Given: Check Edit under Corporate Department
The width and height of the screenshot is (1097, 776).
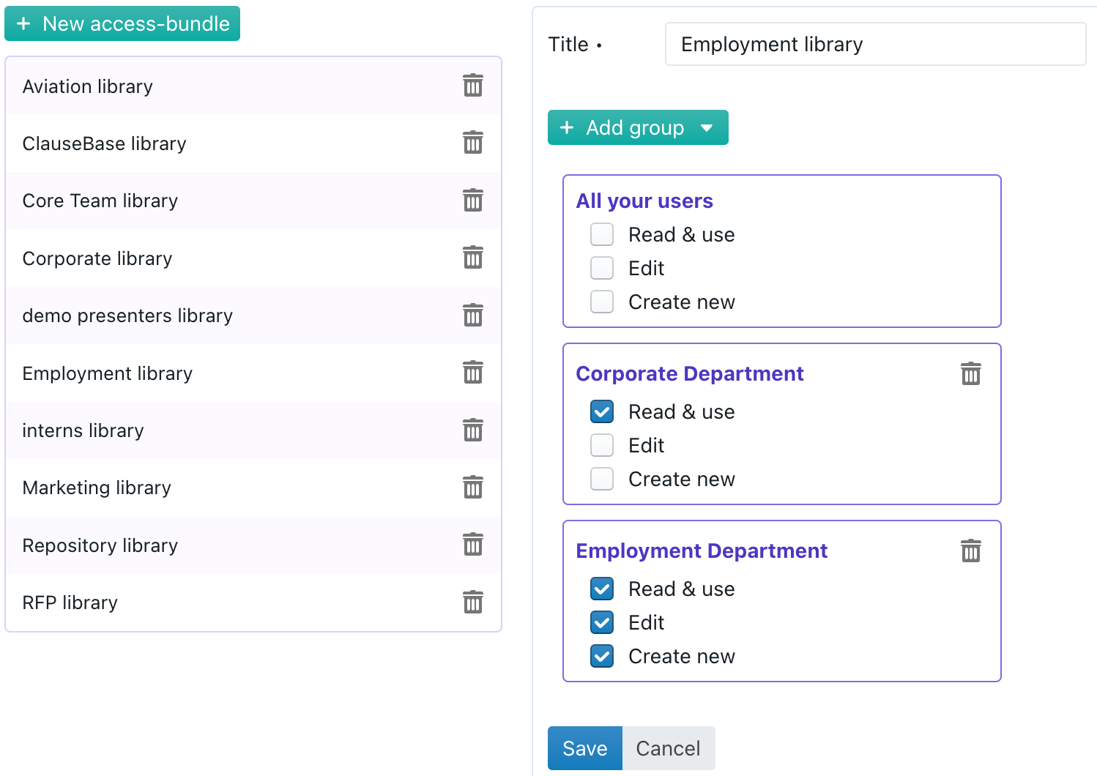Looking at the screenshot, I should pyautogui.click(x=602, y=446).
